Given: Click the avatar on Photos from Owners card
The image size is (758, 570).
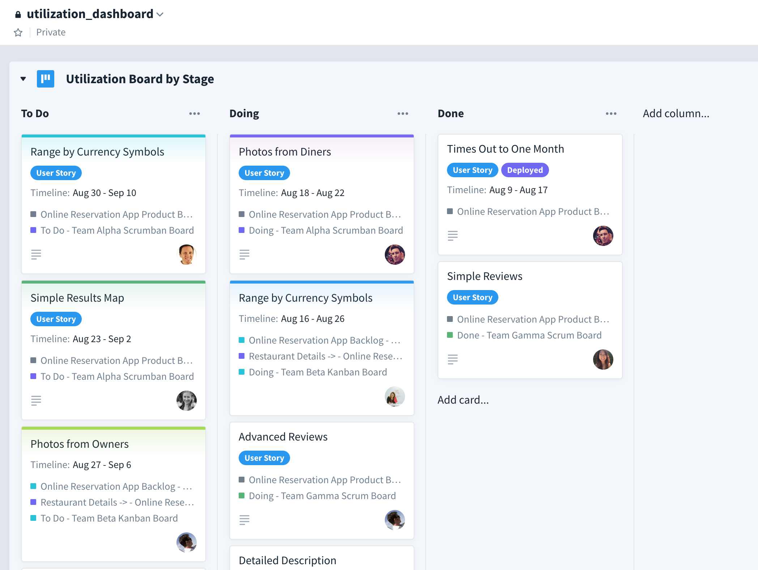Looking at the screenshot, I should (186, 542).
